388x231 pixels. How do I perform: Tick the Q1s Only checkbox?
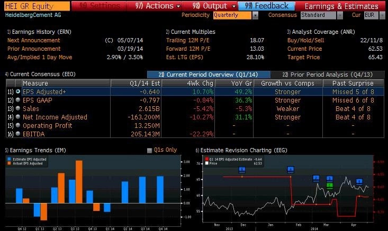(149, 151)
